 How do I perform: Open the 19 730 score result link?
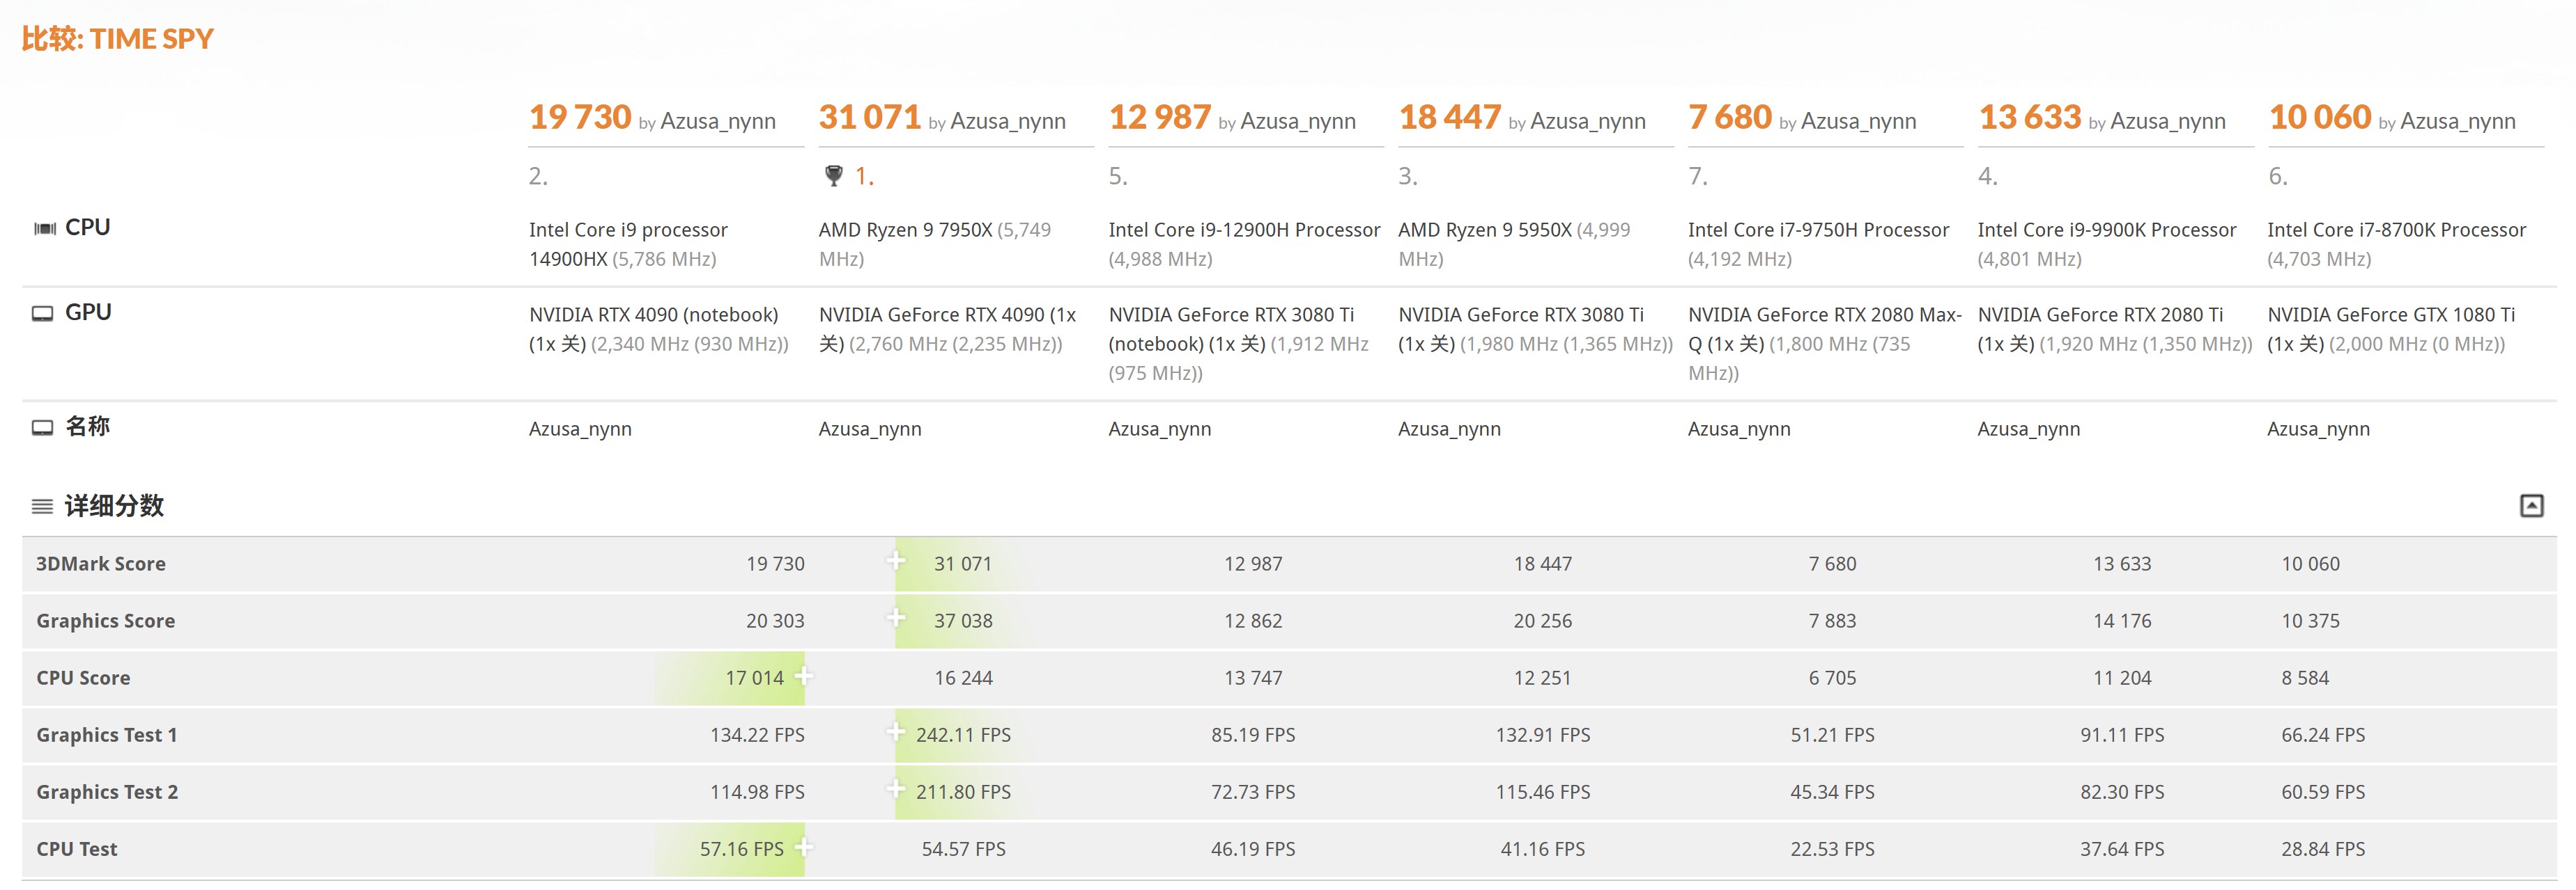580,118
